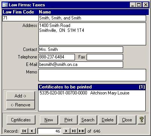The width and height of the screenshot is (151, 136).
Task: Click the Name column header
Action: (45, 12)
